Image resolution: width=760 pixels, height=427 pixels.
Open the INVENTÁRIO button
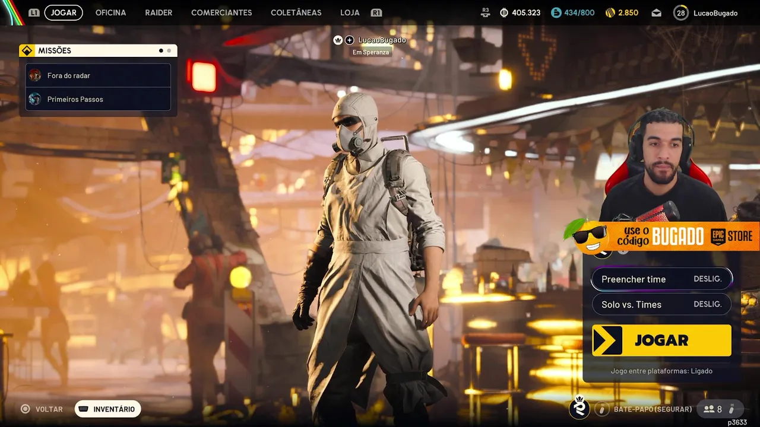click(x=107, y=409)
